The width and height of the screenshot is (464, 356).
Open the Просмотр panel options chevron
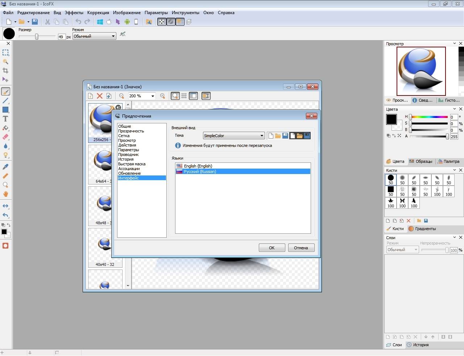point(455,43)
